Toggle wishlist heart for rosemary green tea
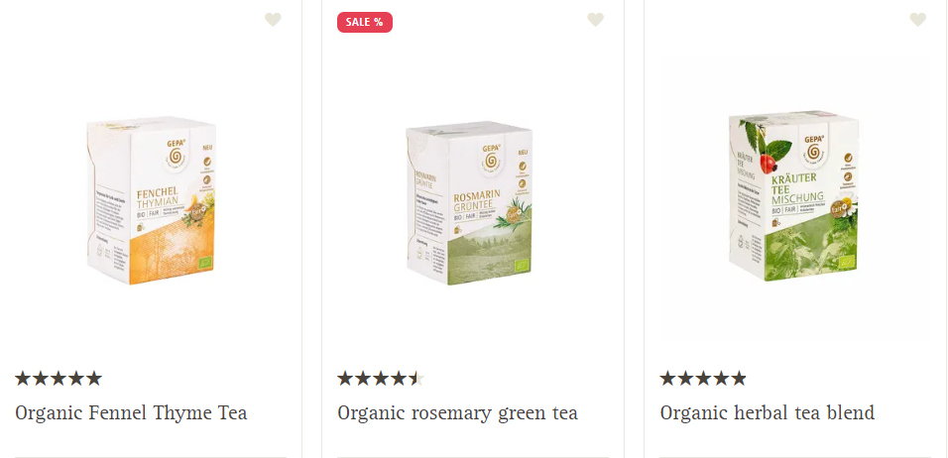 (x=596, y=20)
